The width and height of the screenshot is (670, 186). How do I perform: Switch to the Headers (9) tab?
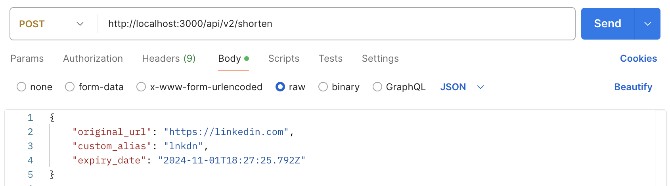(169, 59)
